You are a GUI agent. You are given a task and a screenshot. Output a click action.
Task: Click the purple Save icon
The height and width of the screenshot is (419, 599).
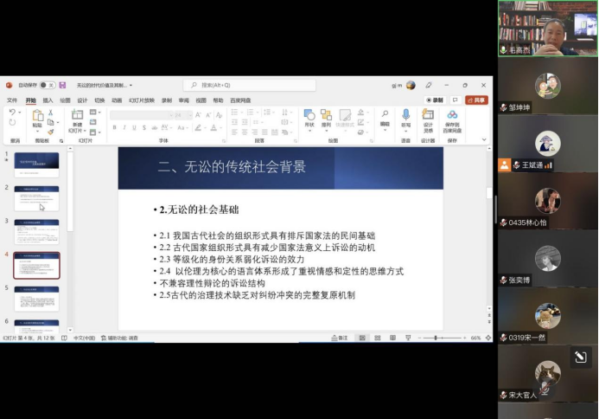coord(62,85)
